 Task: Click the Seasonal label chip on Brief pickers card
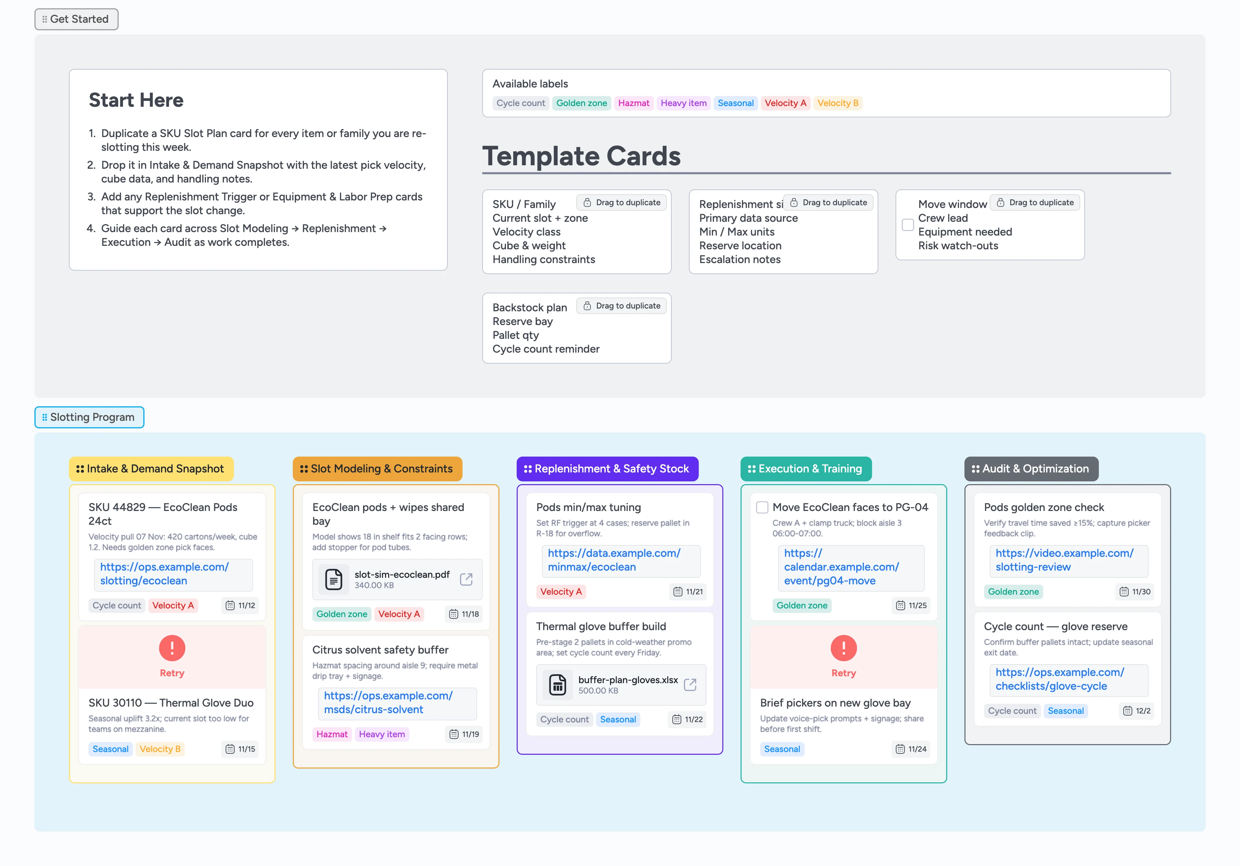[782, 749]
